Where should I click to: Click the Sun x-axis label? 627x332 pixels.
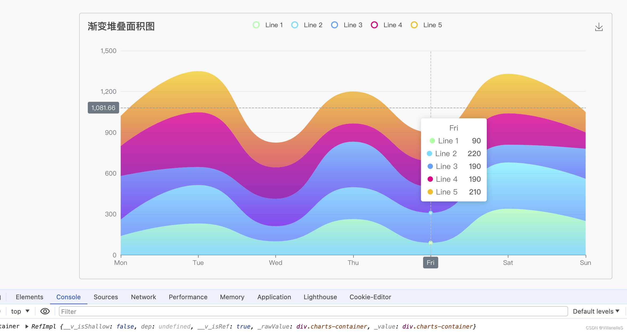coord(585,263)
